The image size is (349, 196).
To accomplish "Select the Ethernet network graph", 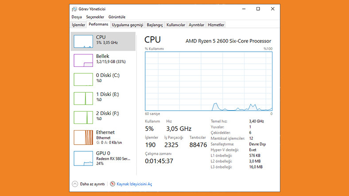I will [x=83, y=137].
